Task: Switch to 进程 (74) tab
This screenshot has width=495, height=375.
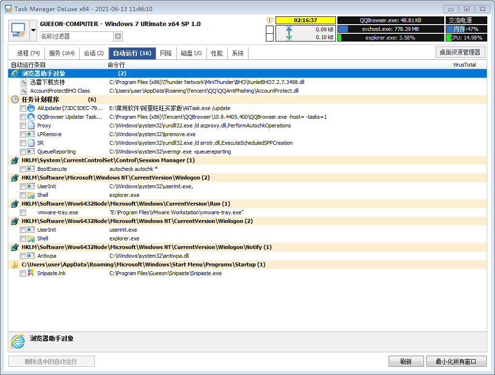Action: 29,53
